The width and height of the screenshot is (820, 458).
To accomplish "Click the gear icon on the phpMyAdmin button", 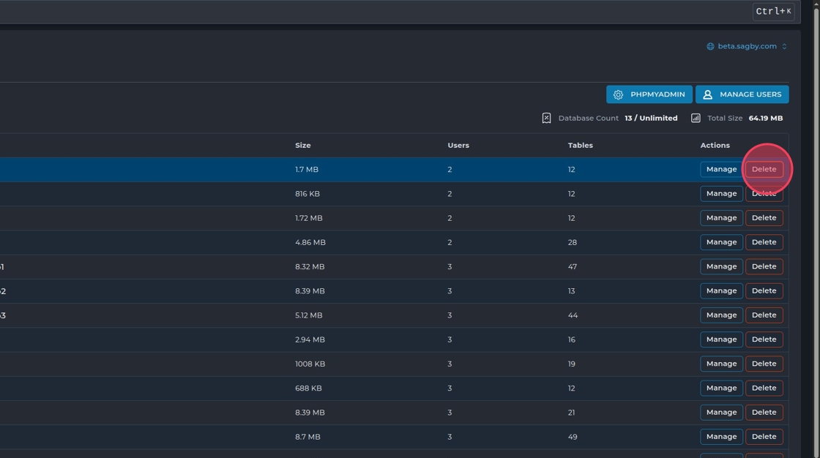I will point(618,94).
